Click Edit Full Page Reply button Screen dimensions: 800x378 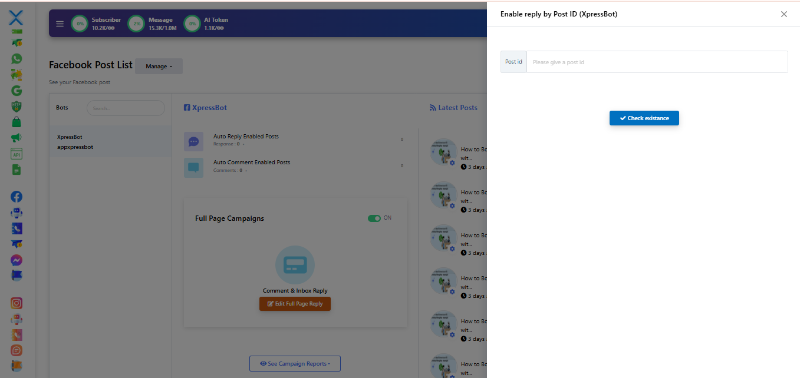(x=295, y=304)
